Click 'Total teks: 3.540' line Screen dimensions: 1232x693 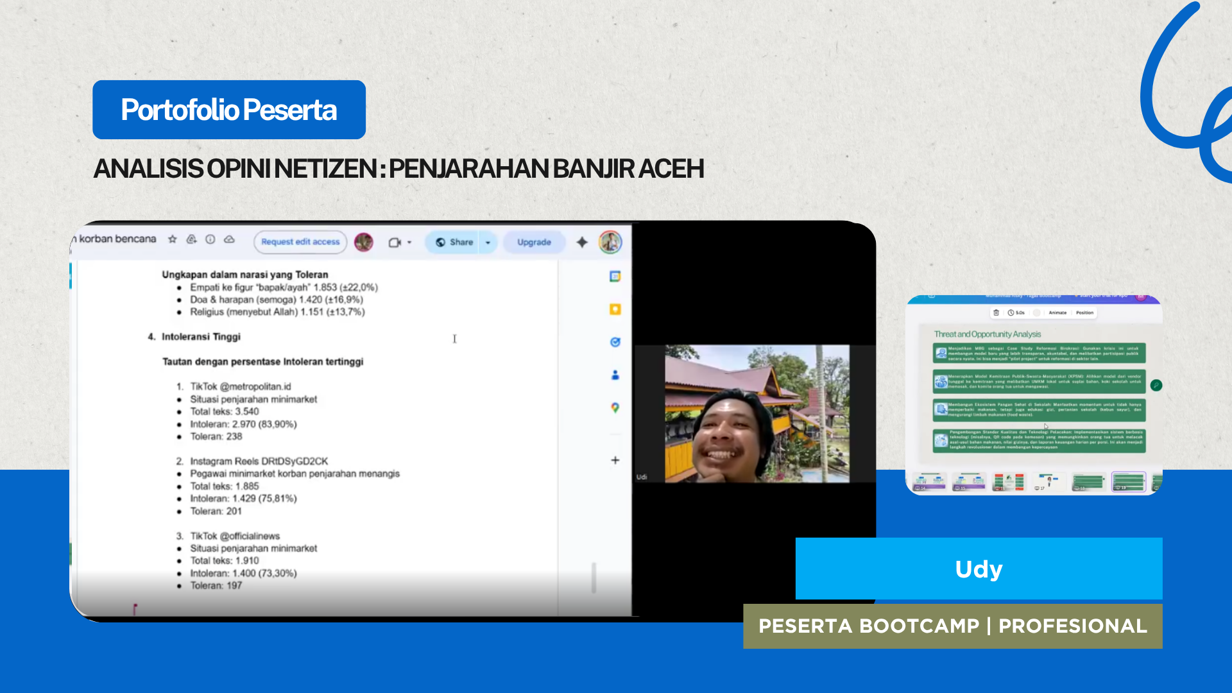[x=224, y=411]
